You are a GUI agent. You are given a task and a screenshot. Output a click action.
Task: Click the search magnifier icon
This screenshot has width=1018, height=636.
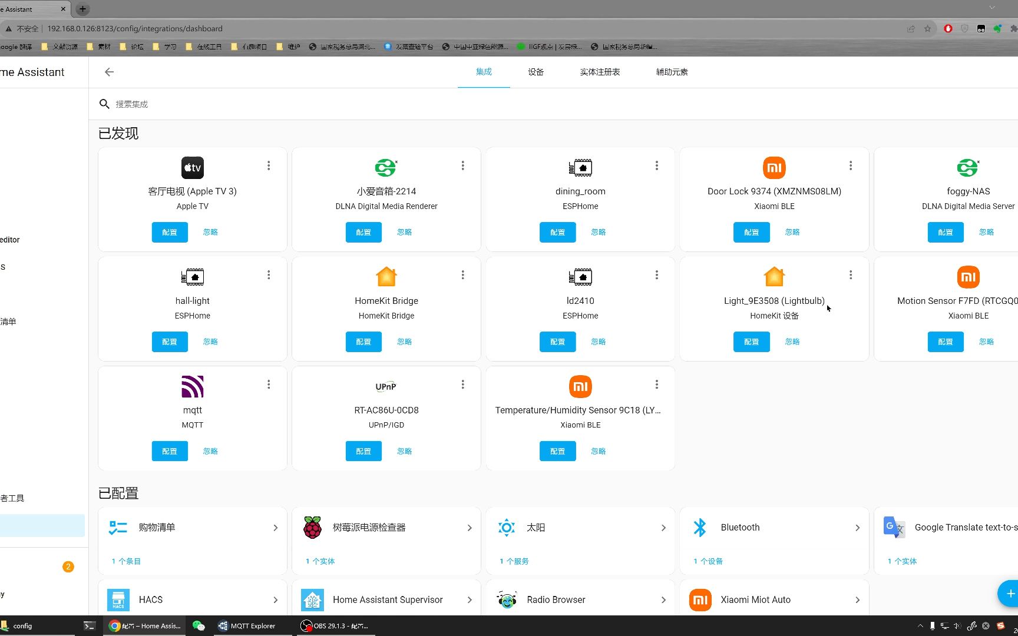pyautogui.click(x=104, y=104)
